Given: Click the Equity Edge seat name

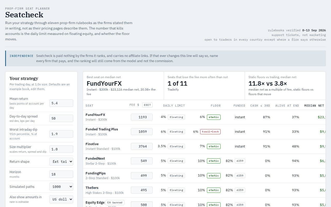Looking at the screenshot, I should 95,202.
